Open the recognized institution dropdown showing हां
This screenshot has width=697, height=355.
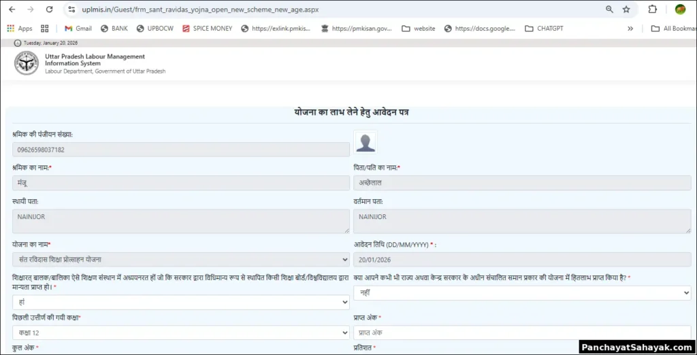click(x=181, y=302)
